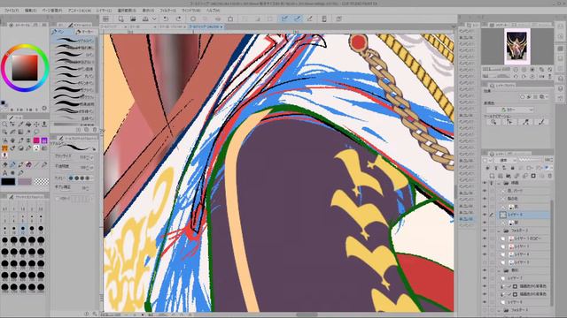Open the ヘルプ menu
Viewport: 567px width, 318px height.
pos(213,11)
